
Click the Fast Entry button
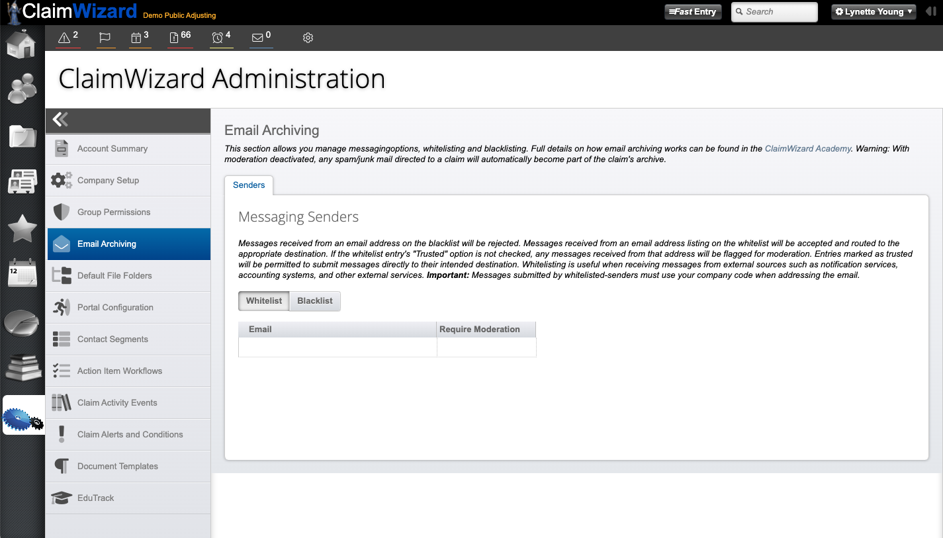(693, 12)
